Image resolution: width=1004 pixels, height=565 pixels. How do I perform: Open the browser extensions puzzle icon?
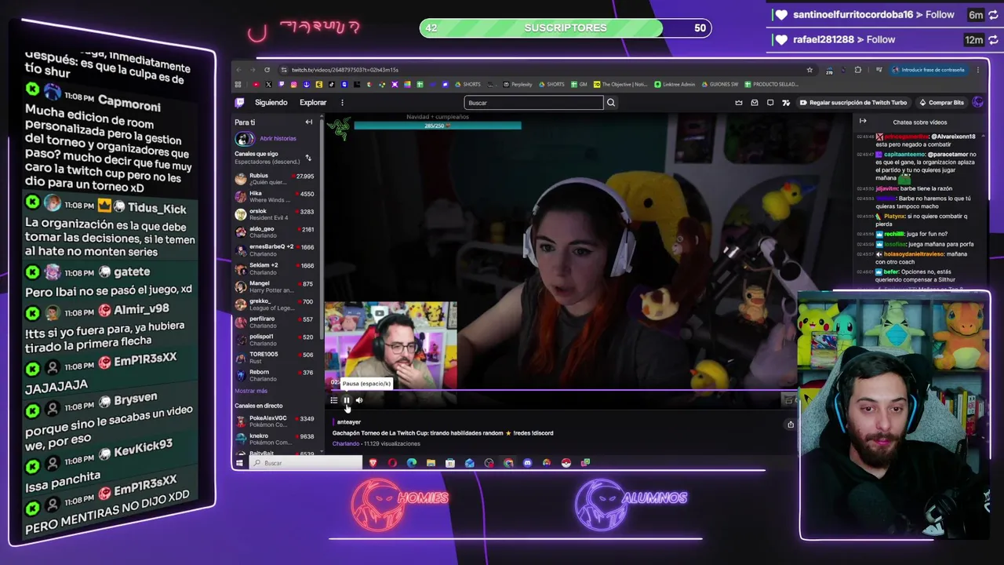click(x=858, y=70)
